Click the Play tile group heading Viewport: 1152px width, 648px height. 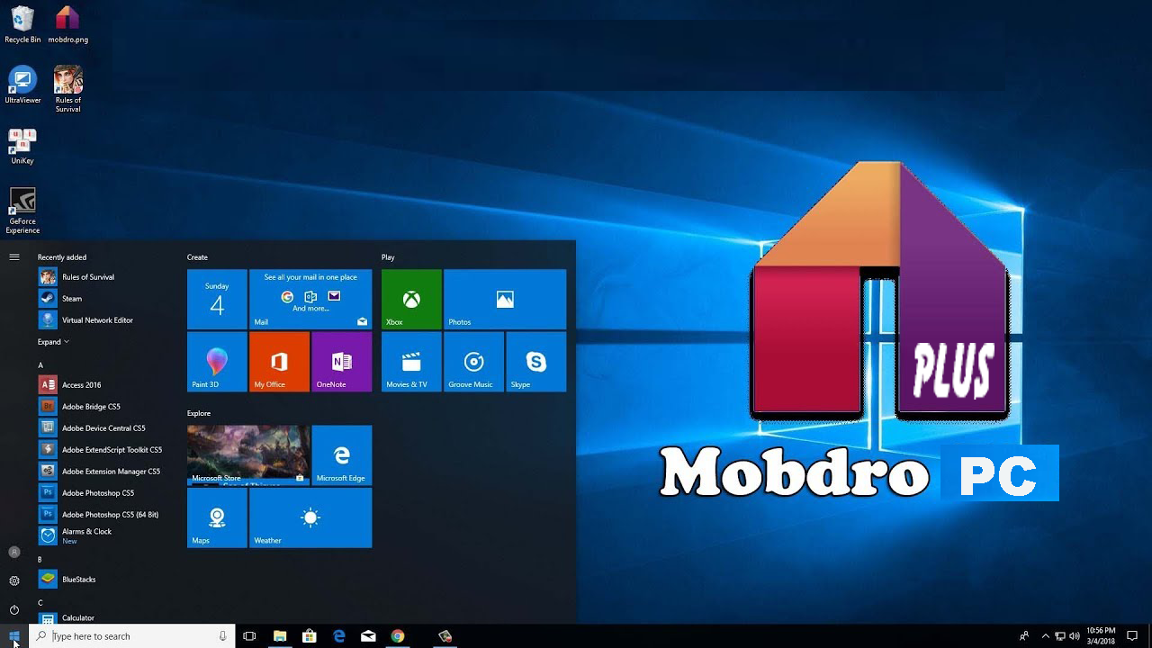[x=388, y=257]
